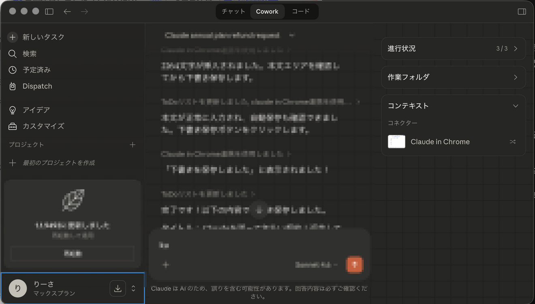The image size is (535, 304).
Task: Open the conversation title dropdown chevron
Action: click(x=291, y=35)
